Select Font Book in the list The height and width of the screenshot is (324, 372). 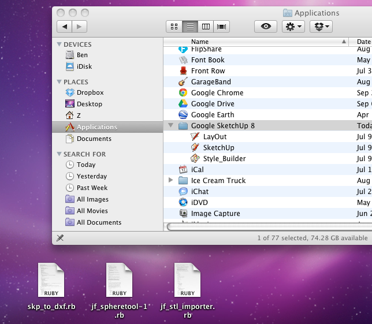pos(267,59)
